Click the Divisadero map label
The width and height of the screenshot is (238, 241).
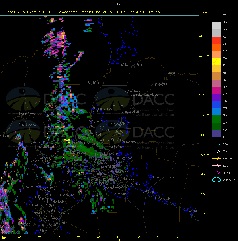127,142
